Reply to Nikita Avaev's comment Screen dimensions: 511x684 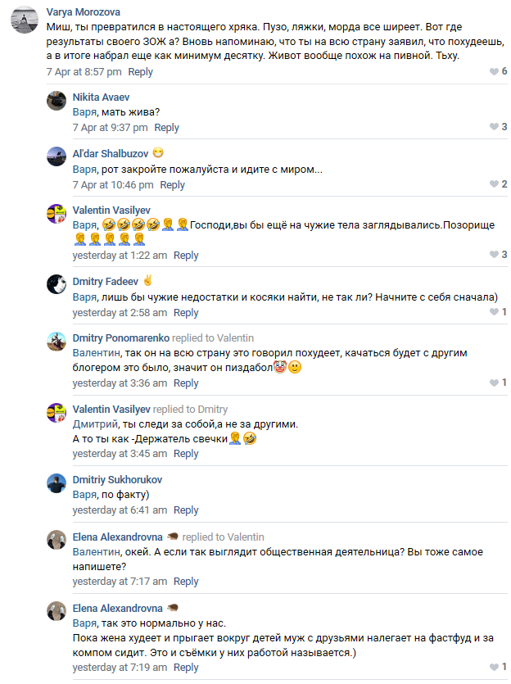click(166, 128)
